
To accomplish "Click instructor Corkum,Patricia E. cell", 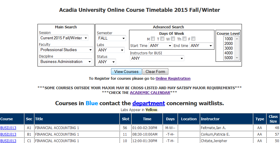I will 227,134.
